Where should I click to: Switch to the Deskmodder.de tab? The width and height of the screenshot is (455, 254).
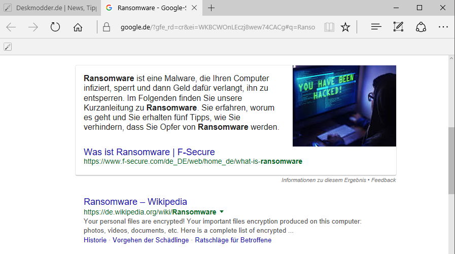point(50,8)
